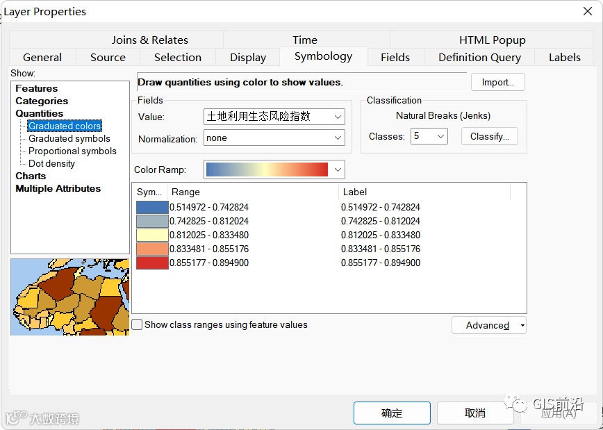Select Quantities in the Show list

(39, 113)
